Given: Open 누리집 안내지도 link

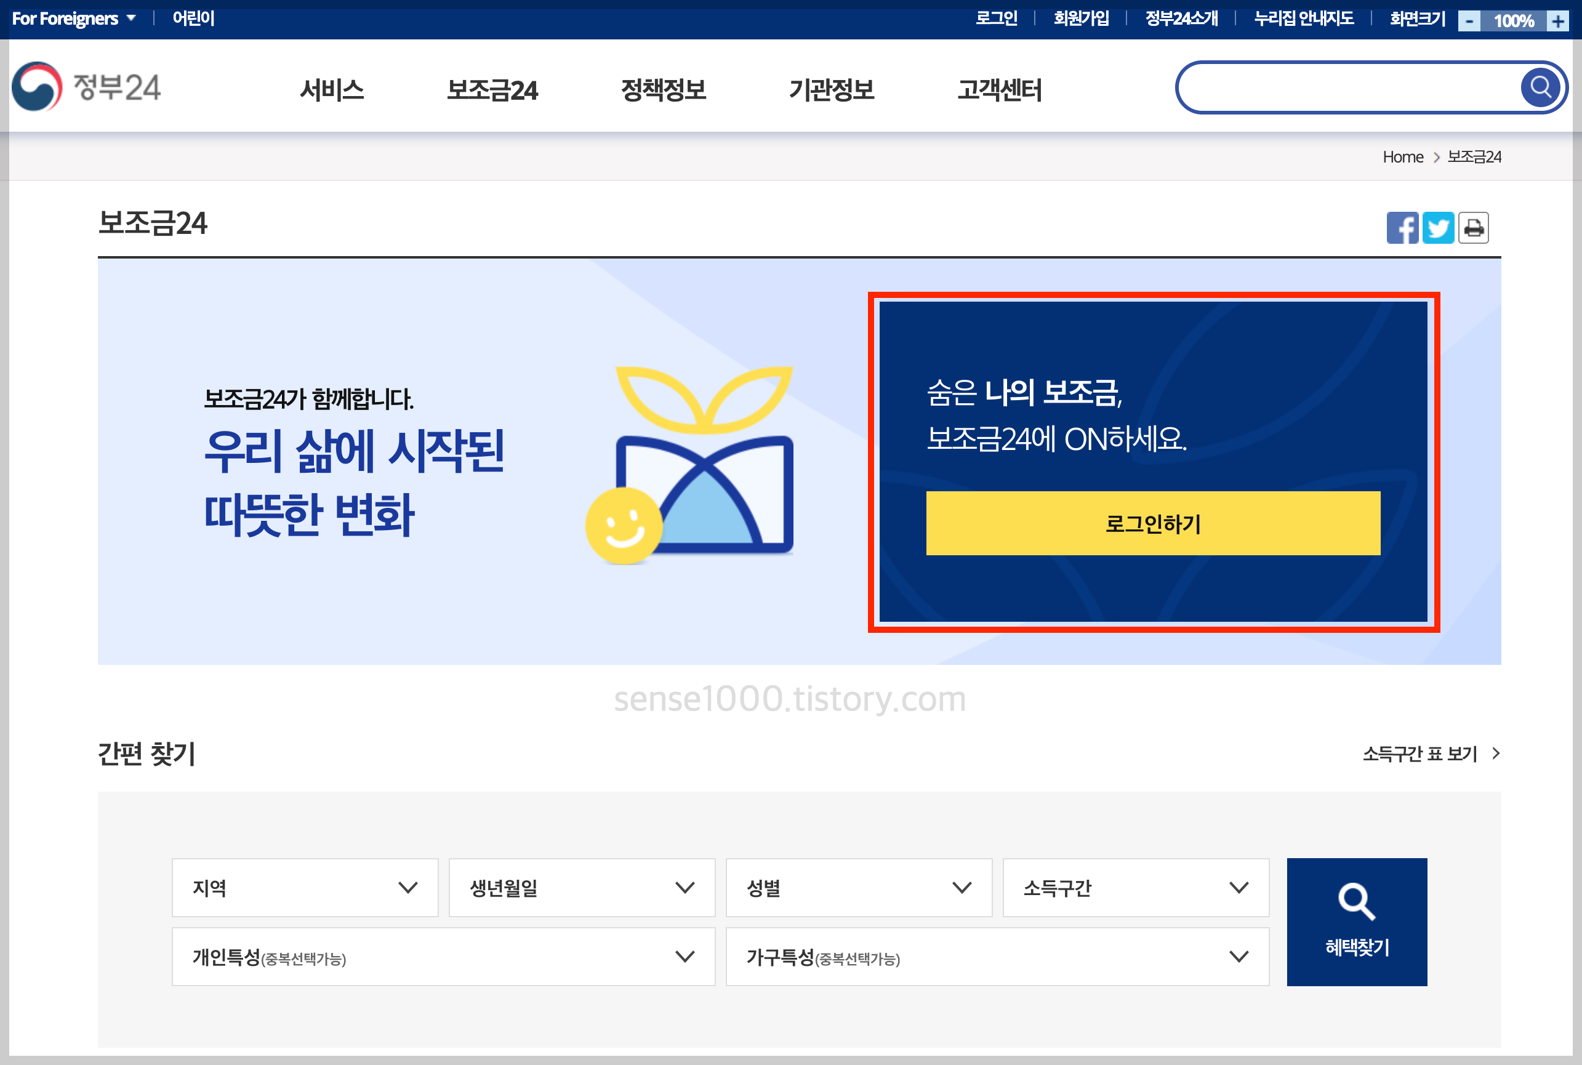Looking at the screenshot, I should click(x=1304, y=18).
